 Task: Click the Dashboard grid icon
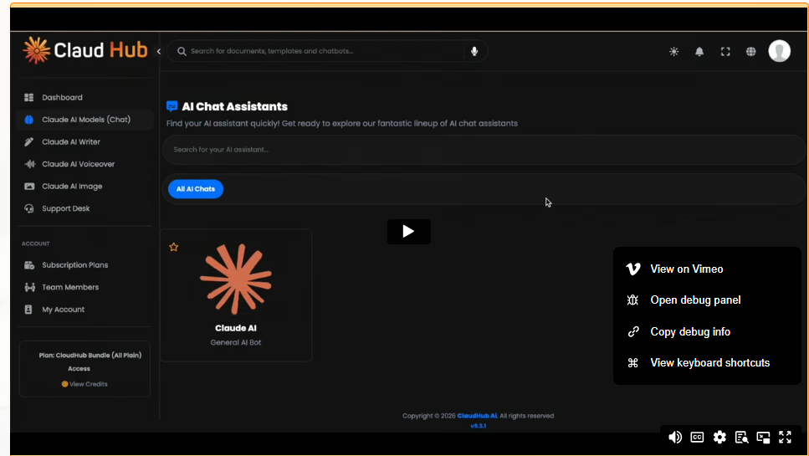click(29, 98)
